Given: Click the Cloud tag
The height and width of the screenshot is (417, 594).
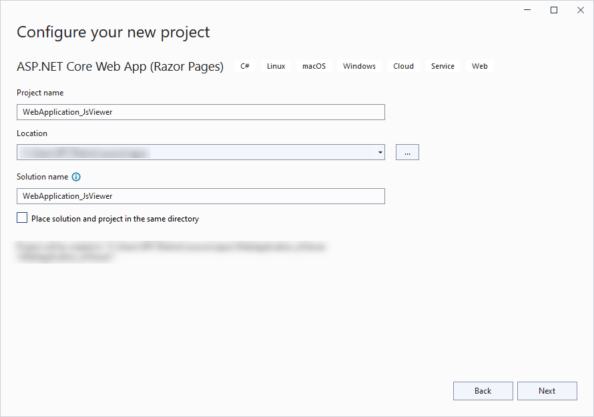Looking at the screenshot, I should click(x=403, y=66).
